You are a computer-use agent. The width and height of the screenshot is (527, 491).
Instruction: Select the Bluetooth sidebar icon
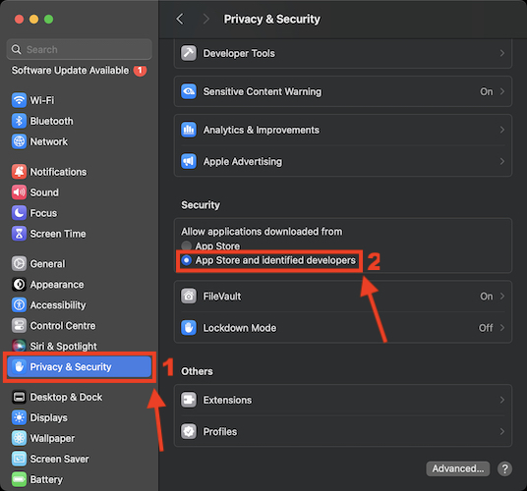(x=19, y=121)
